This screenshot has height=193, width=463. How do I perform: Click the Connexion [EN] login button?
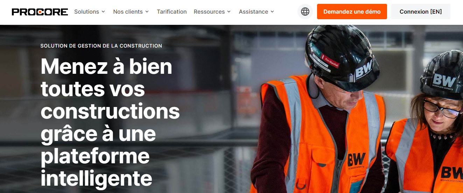coord(421,12)
